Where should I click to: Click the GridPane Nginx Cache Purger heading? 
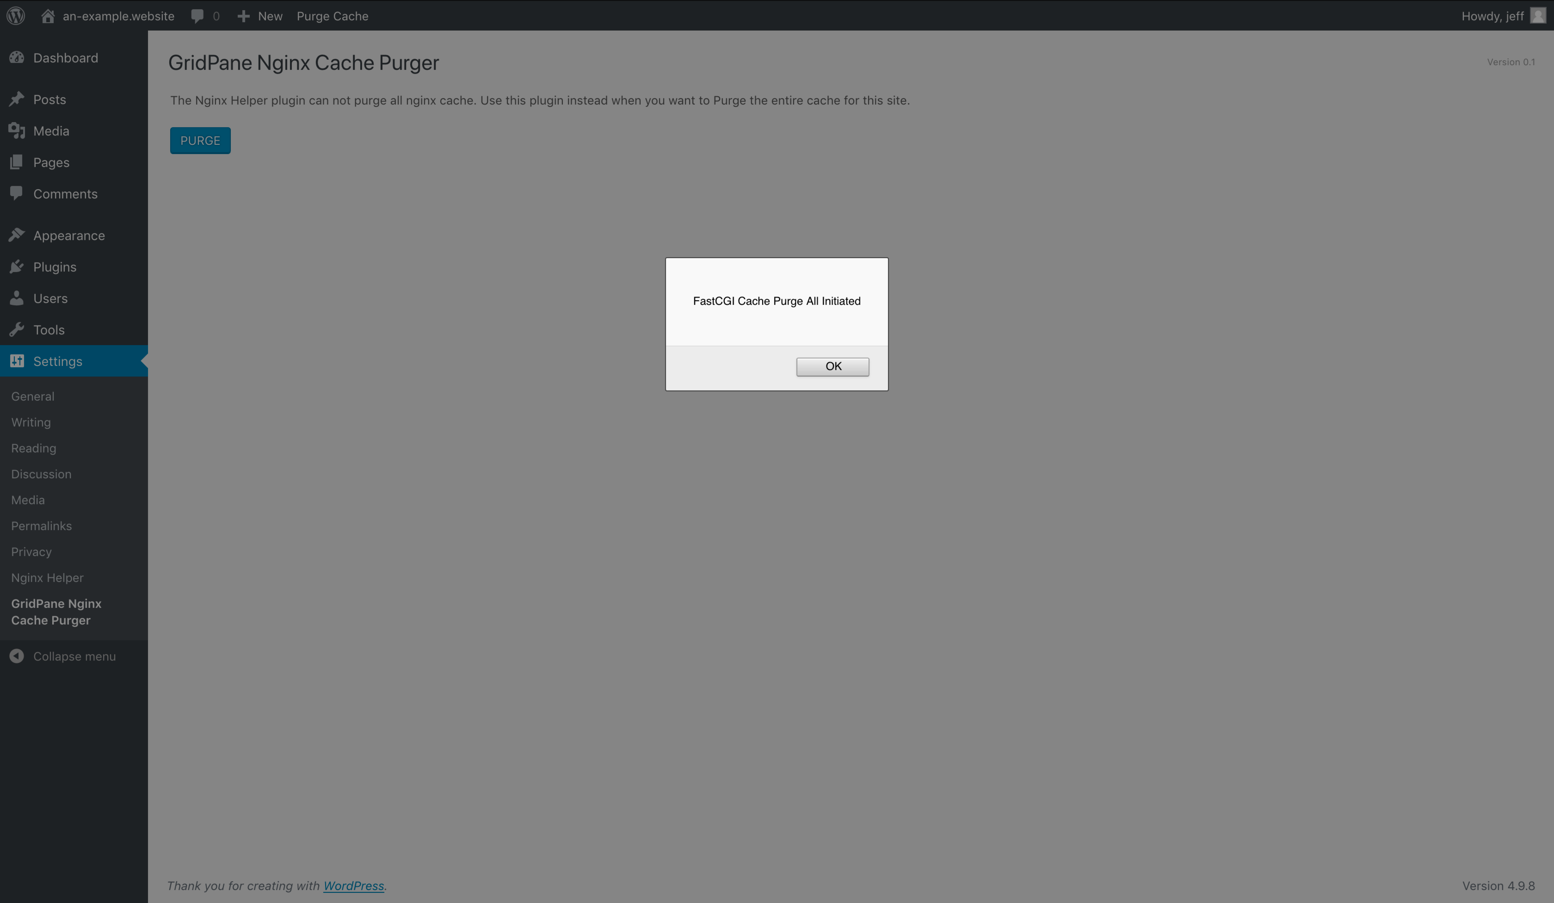[x=303, y=62]
